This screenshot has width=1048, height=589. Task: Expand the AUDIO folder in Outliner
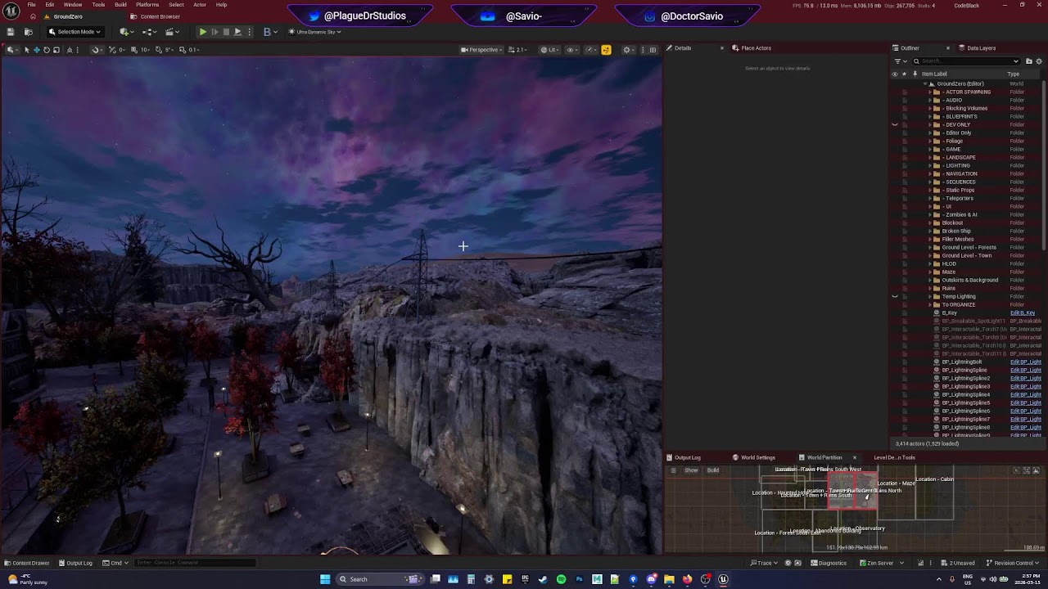930,100
